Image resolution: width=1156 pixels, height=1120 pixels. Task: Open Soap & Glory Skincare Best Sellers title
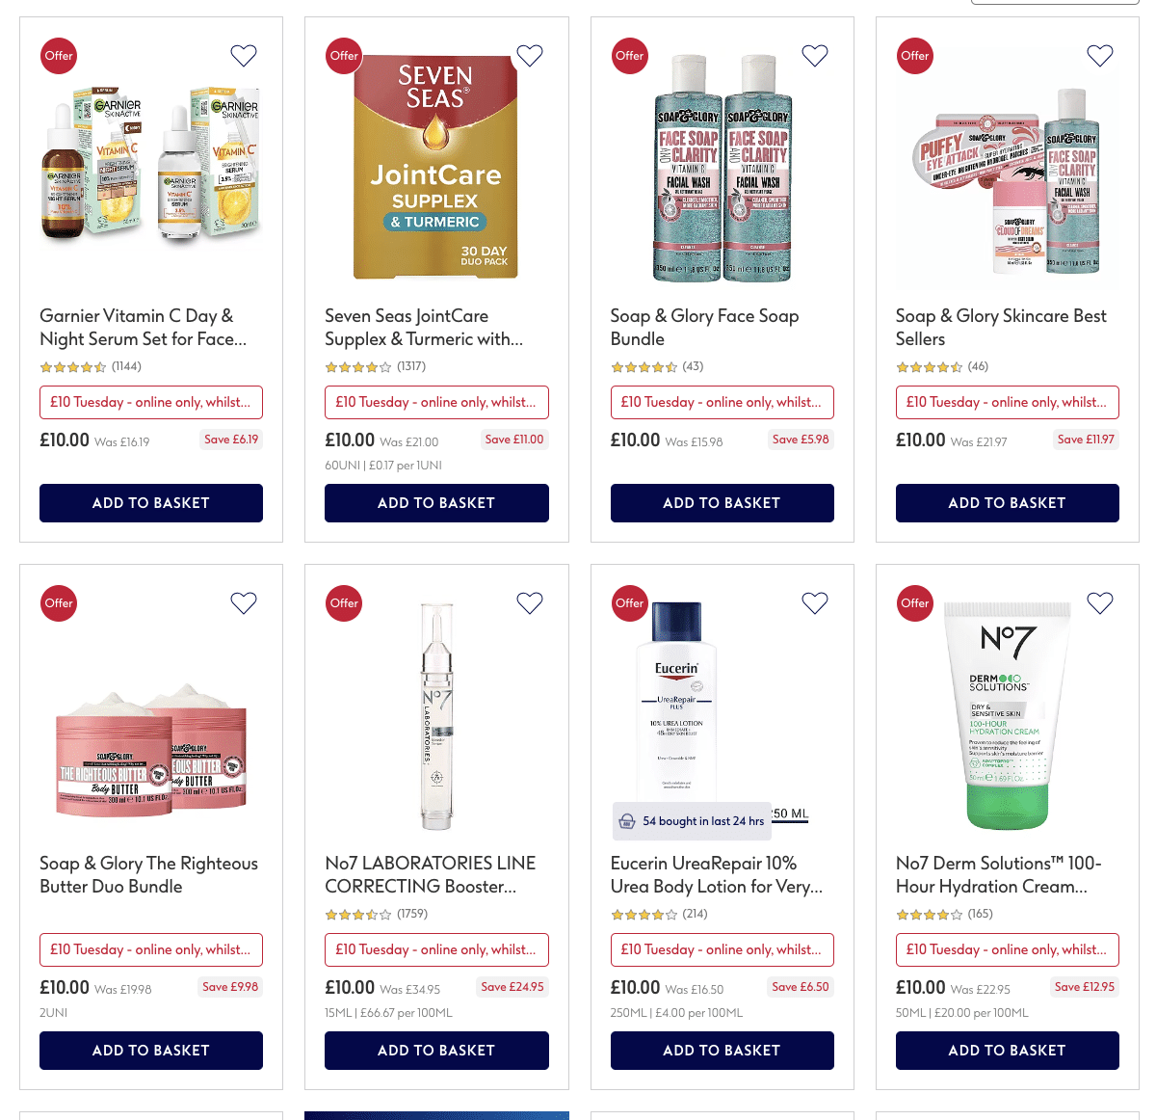tap(1001, 328)
